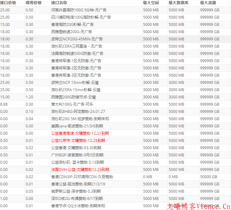The image size is (231, 210).
Task: Click the 调用价格 column header
Action: point(33,3)
